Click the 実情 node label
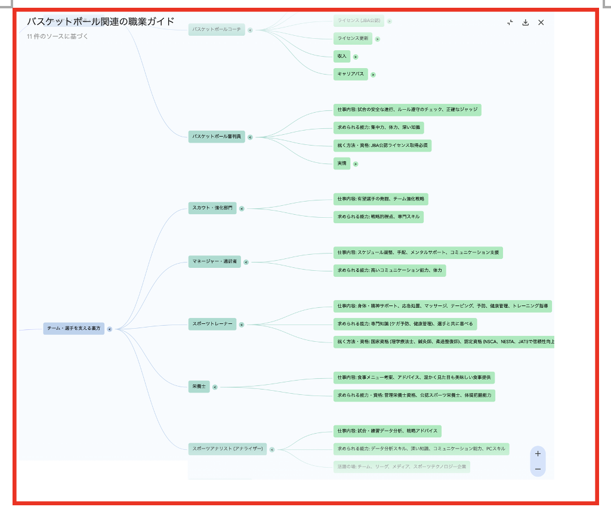 pyautogui.click(x=342, y=163)
